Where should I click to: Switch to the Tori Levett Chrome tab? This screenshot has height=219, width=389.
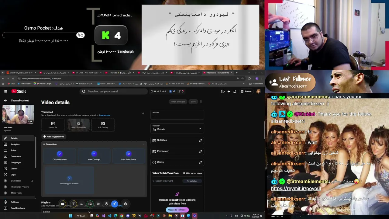[x=86, y=73]
